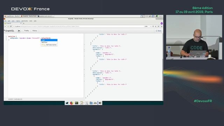Show more toolbar tools chevron
This screenshot has height=126, width=224.
(x=159, y=27)
